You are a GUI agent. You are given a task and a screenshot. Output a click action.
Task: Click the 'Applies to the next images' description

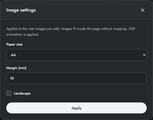71,32
